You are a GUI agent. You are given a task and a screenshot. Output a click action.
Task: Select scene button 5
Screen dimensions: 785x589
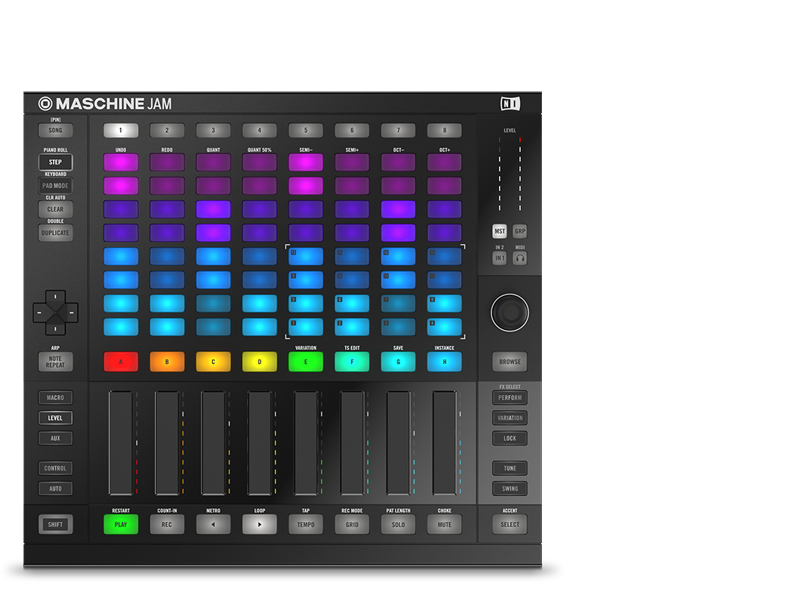[x=306, y=130]
